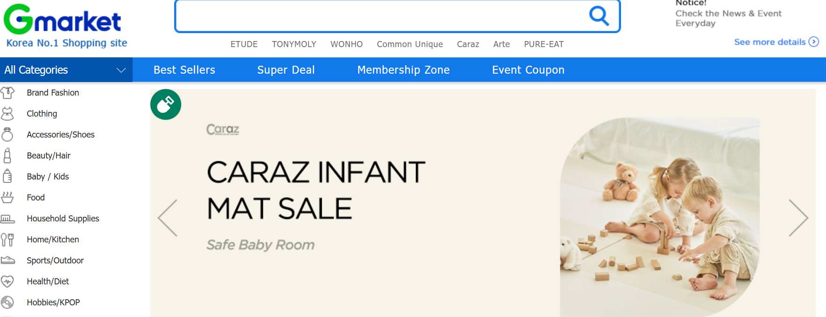Screen dimensions: 826x317
Task: Select the TONYMOLY keyword link
Action: (x=294, y=44)
